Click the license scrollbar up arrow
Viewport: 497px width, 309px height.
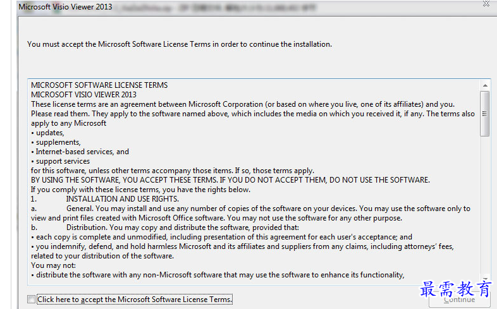pos(485,85)
